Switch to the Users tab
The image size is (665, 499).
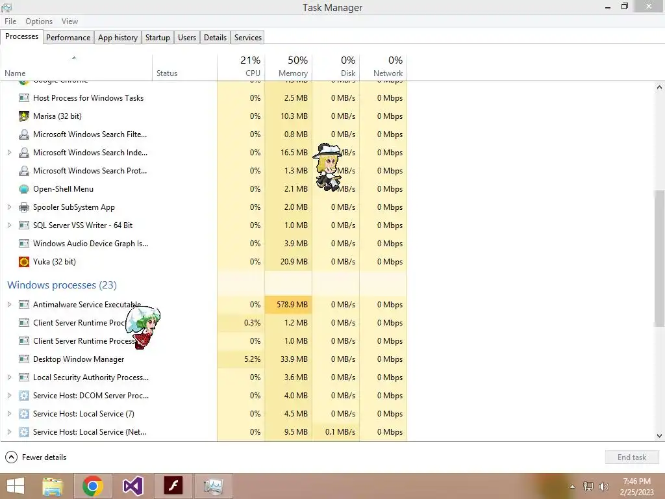[187, 37]
